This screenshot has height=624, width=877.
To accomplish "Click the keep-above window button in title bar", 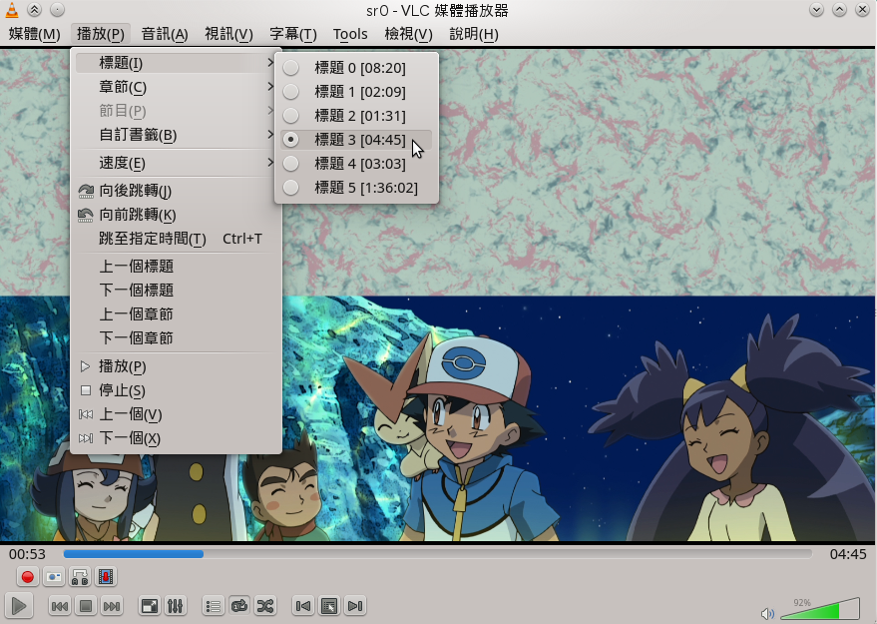I will pos(34,10).
